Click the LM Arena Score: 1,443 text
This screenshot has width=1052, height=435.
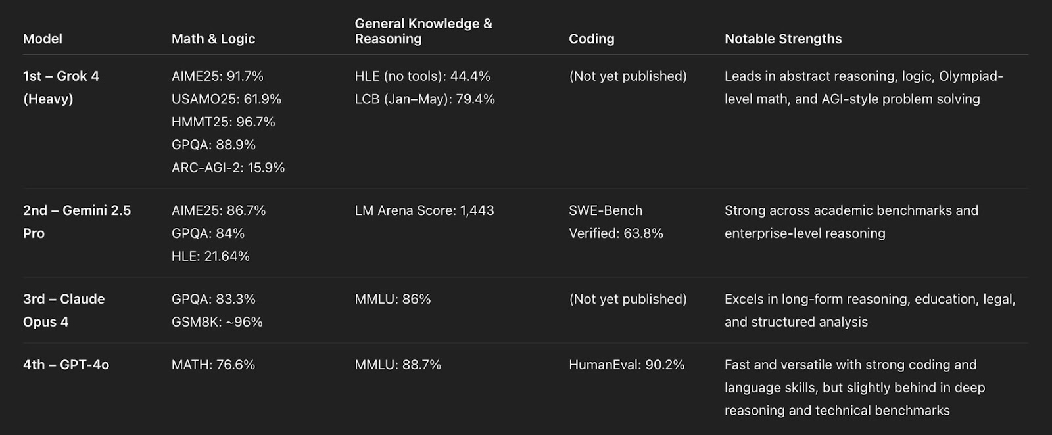coord(425,210)
